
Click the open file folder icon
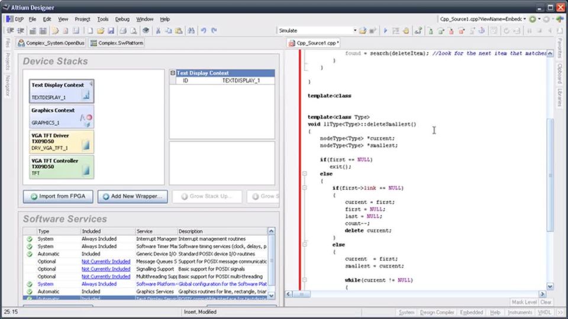[x=101, y=31]
